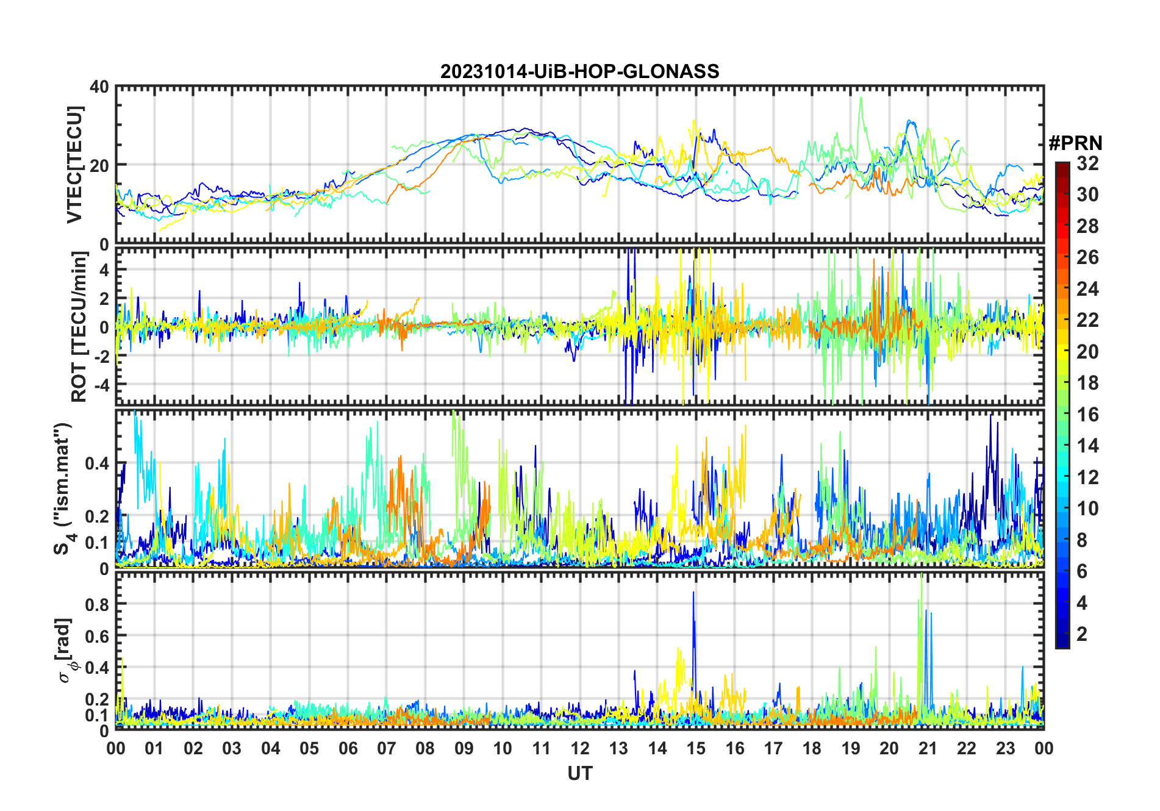Viewport: 1160px width, 811px height.
Task: Click x-axis tick label 23
Action: click(1005, 749)
